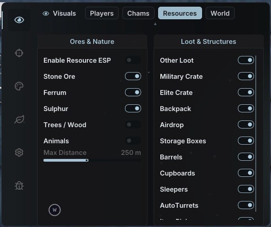
Task: Click the Military Crate label
Action: pyautogui.click(x=181, y=77)
